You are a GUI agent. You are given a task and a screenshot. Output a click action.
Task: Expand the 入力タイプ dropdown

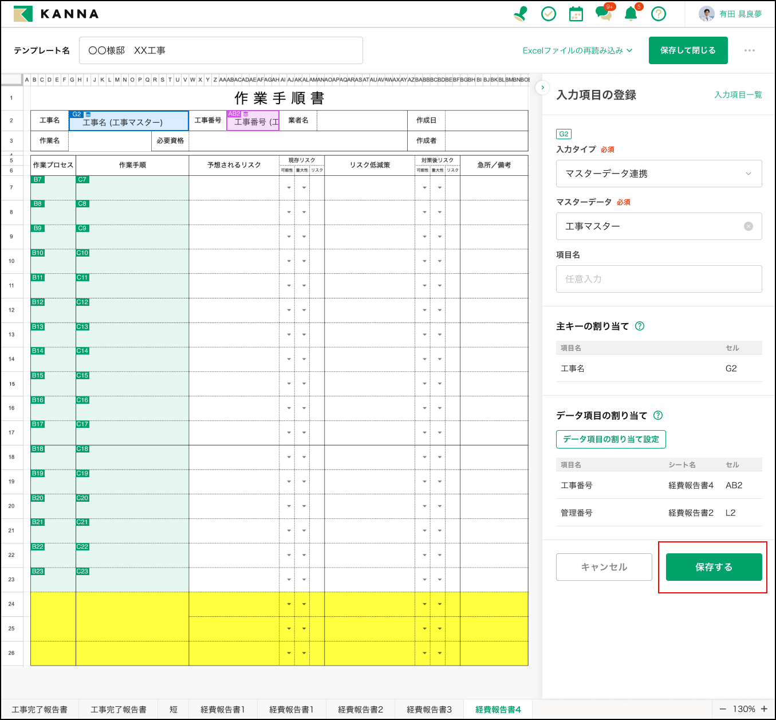point(659,174)
